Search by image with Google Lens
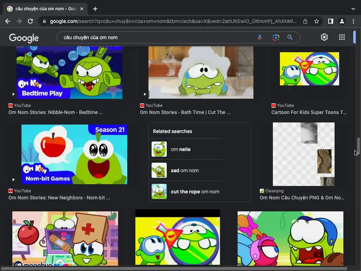The image size is (361, 271). pos(276,37)
